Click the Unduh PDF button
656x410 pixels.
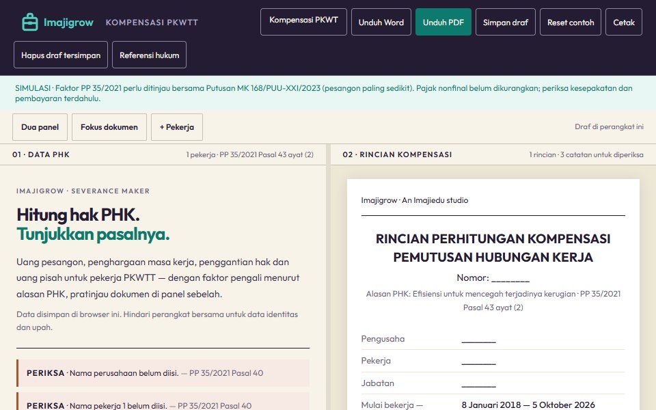(443, 22)
